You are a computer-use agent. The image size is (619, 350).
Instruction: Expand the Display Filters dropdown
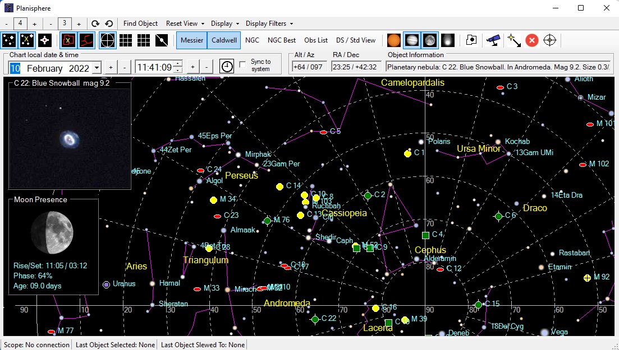(269, 24)
